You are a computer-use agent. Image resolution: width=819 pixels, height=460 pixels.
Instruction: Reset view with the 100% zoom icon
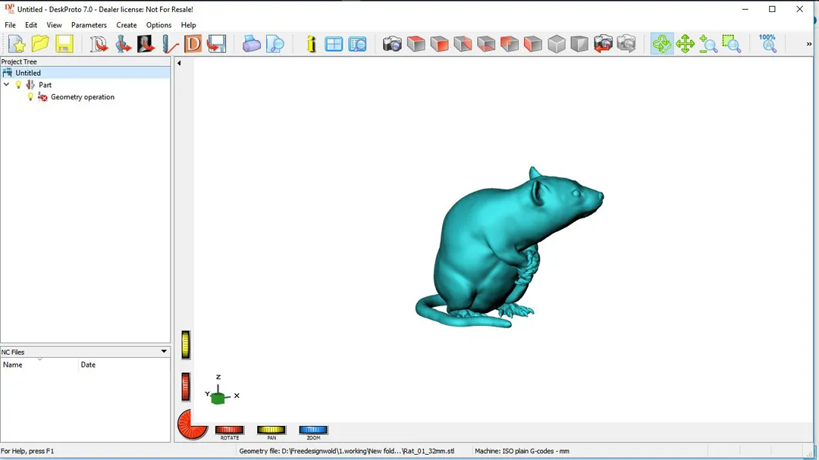click(767, 43)
